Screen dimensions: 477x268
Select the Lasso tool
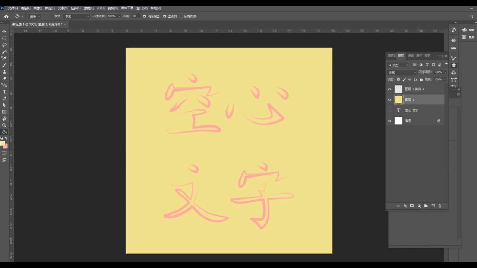[x=4, y=45]
